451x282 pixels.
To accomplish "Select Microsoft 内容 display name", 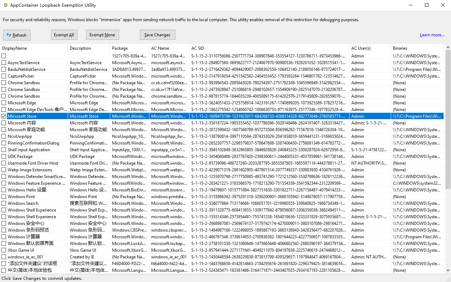I will tap(22, 123).
